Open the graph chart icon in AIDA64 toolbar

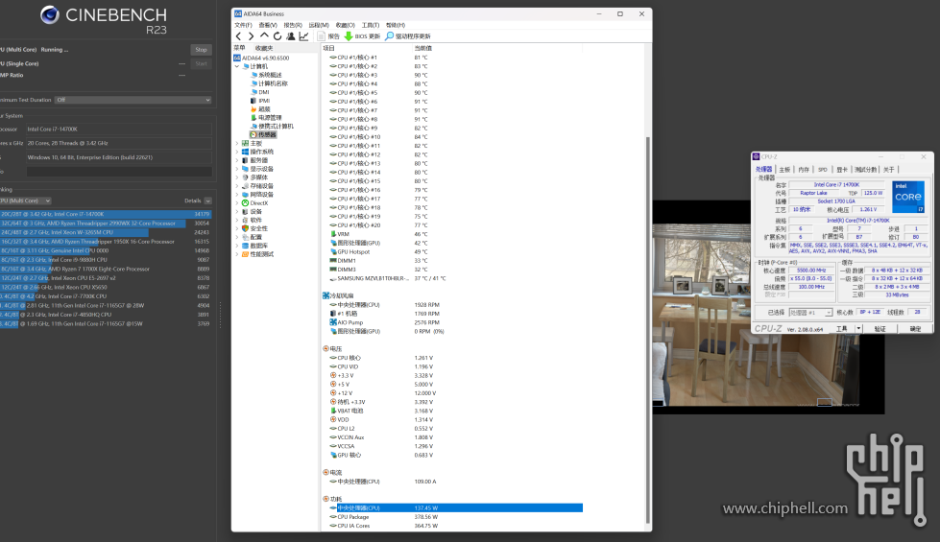coord(304,36)
